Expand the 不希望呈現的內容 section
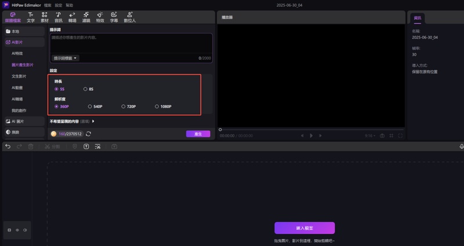This screenshot has width=464, height=246. pos(93,122)
